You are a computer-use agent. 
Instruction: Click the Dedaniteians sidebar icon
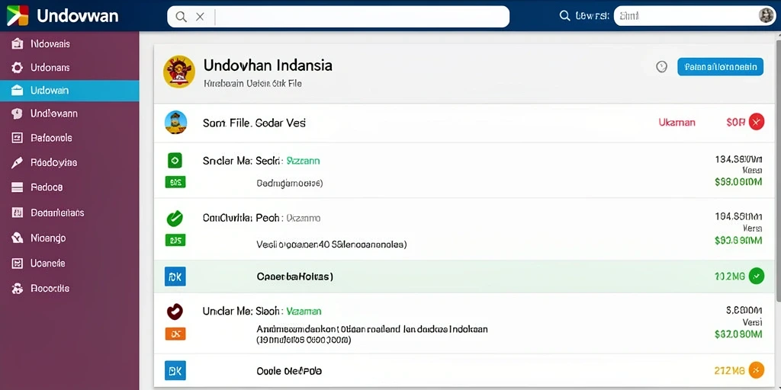[17, 213]
